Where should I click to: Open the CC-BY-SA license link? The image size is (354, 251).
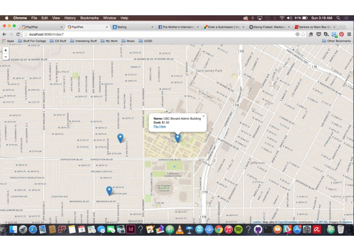coord(321,222)
